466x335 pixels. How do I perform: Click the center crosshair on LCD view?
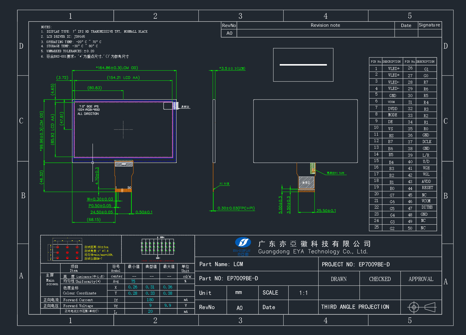click(123, 129)
